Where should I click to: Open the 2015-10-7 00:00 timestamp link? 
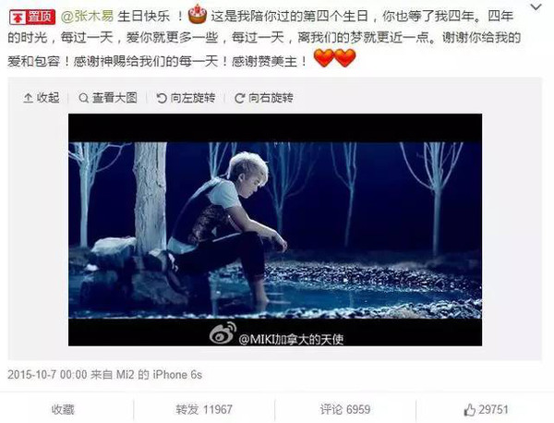click(x=47, y=375)
